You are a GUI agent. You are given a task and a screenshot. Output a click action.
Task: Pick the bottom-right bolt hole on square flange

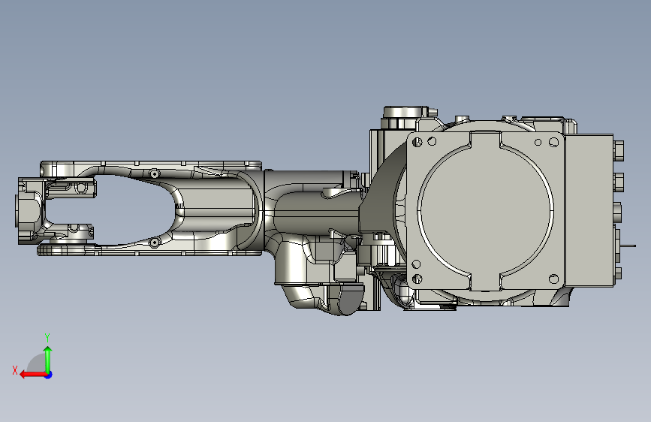pyautogui.click(x=553, y=279)
